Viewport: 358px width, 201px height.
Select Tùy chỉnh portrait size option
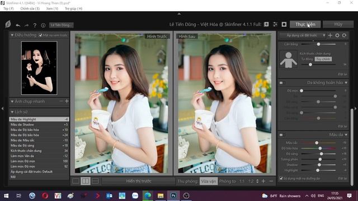tap(323, 59)
